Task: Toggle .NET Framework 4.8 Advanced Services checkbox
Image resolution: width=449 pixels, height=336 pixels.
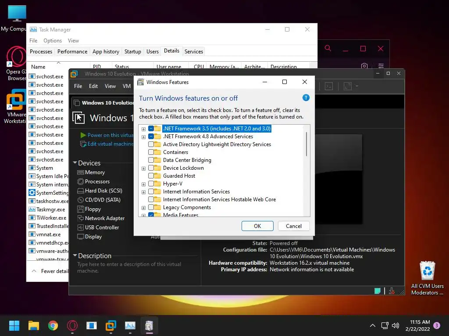Action: tap(151, 136)
